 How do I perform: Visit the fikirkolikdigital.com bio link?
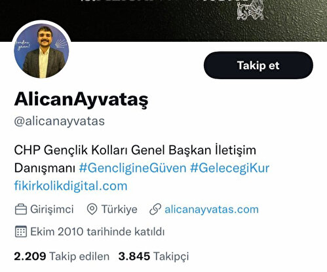pos(71,186)
